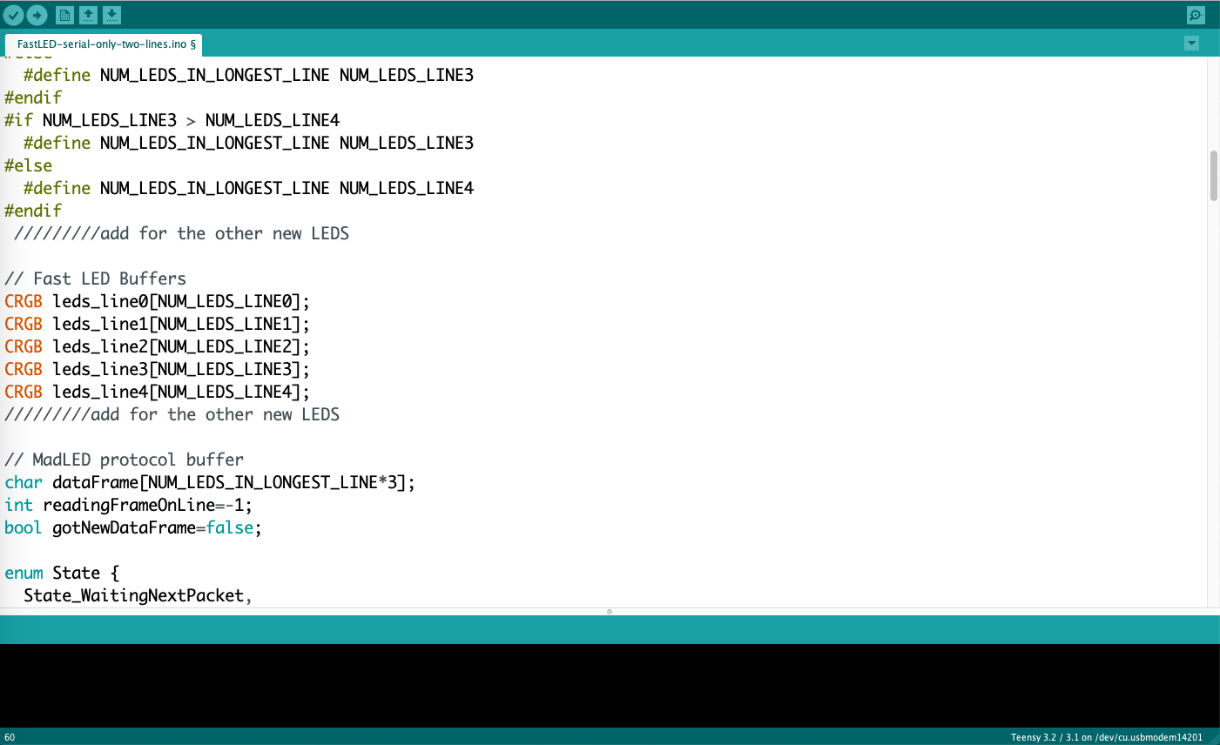
Task: Open the tab options dropdown arrow
Action: coord(1192,44)
